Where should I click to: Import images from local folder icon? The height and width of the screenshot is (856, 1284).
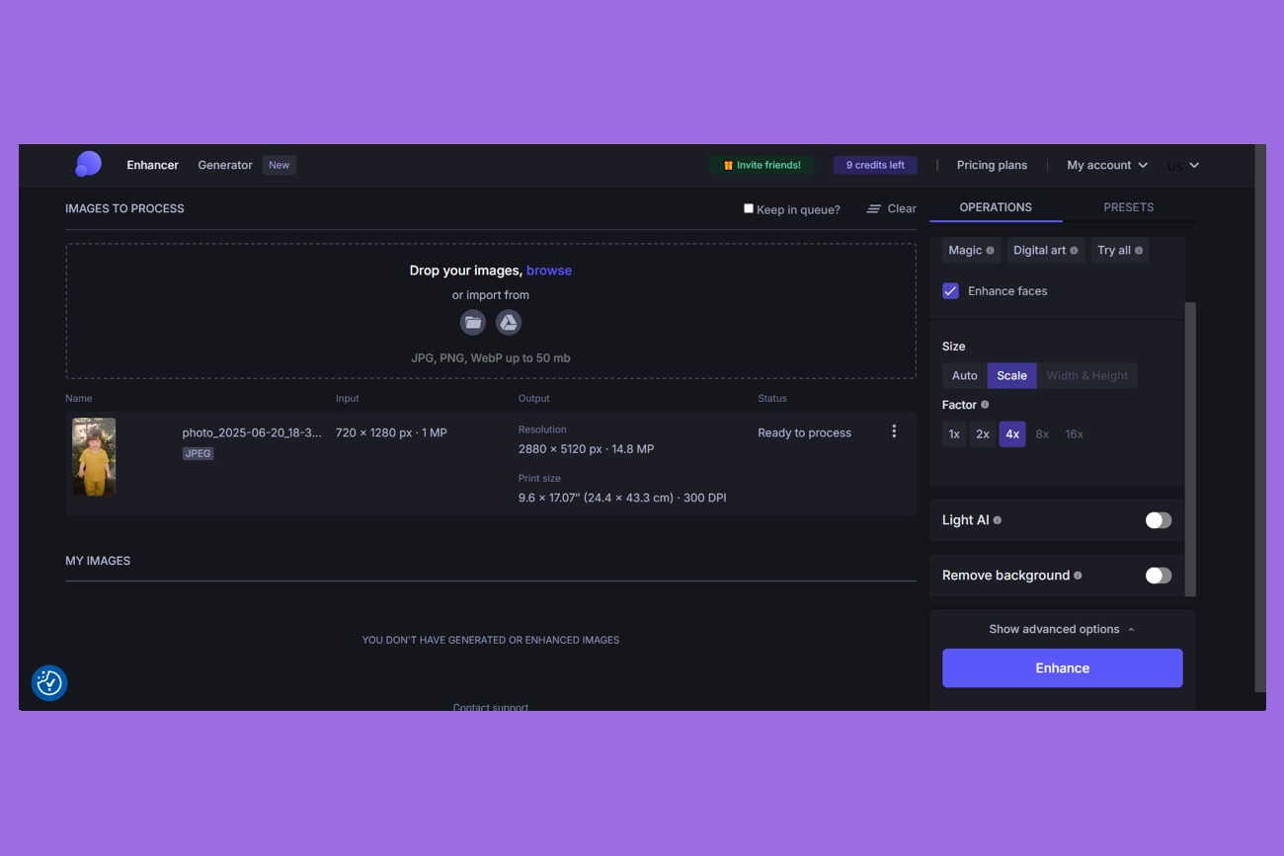coord(473,323)
